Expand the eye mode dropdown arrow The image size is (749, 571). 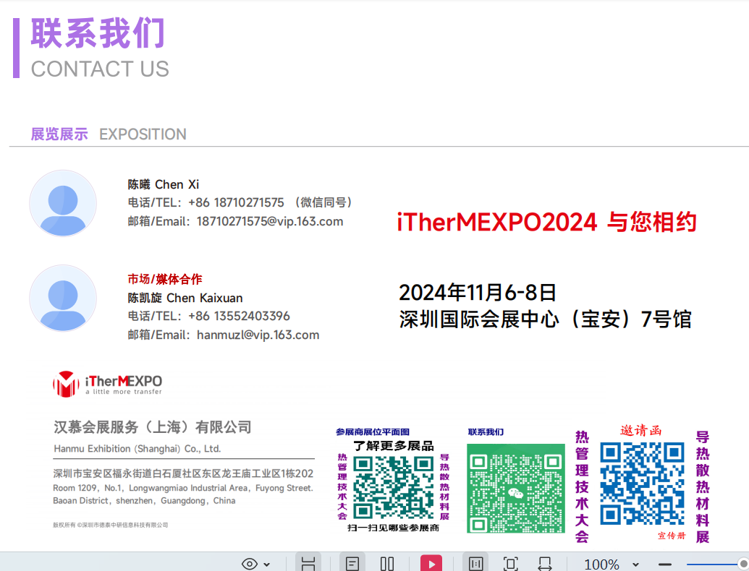(266, 564)
